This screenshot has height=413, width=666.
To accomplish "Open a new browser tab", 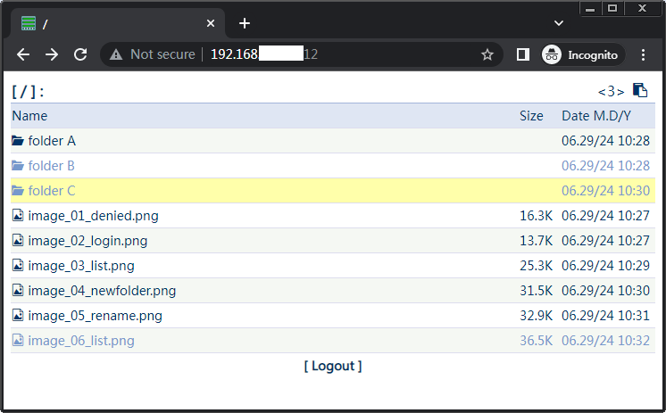I will [245, 23].
